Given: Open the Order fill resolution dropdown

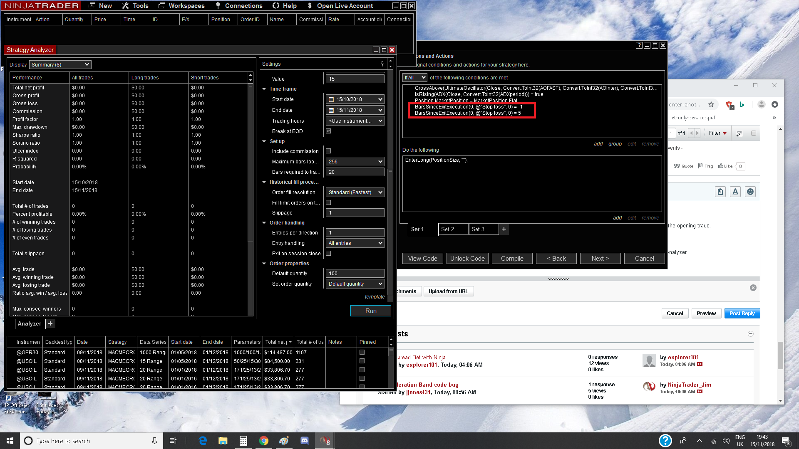Looking at the screenshot, I should (355, 192).
